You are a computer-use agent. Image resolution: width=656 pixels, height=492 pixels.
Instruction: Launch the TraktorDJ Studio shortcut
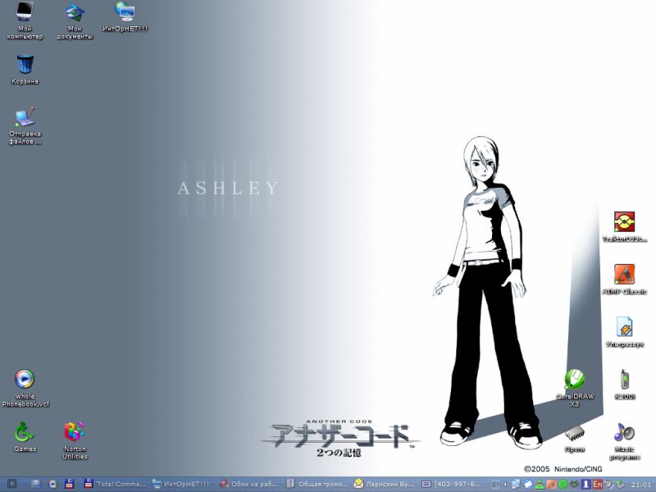point(625,227)
